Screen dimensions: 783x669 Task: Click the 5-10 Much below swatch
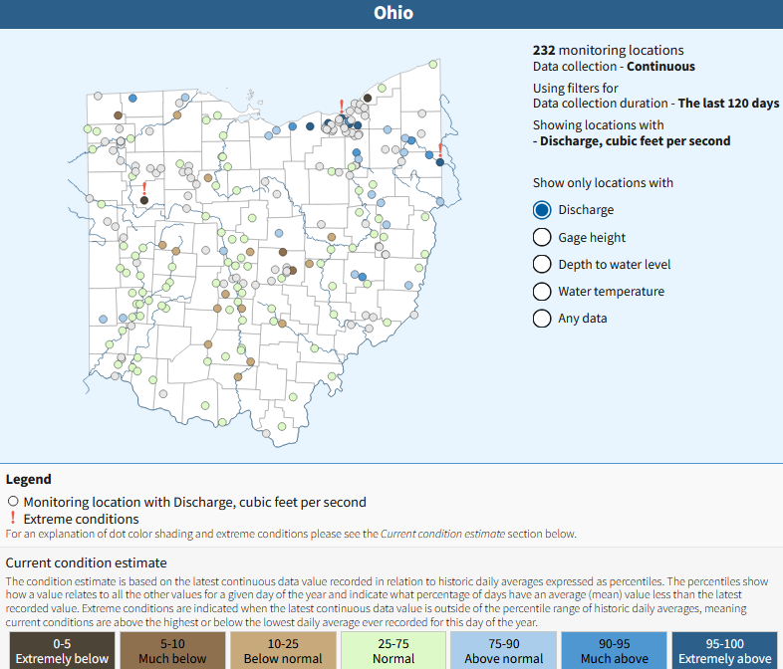pyautogui.click(x=172, y=650)
